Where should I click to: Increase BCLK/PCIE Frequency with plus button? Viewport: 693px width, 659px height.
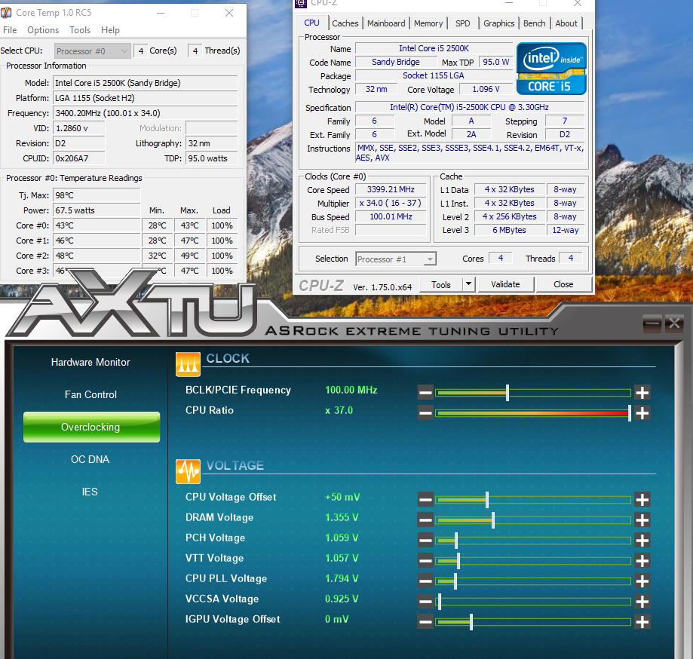tap(642, 392)
